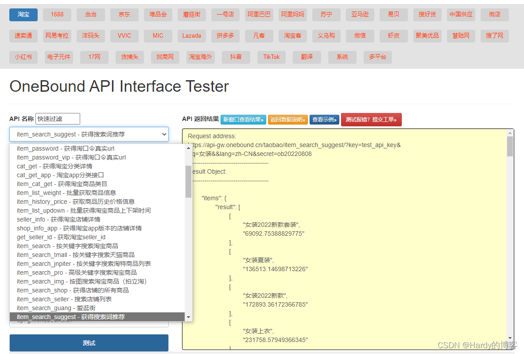Pick item_cat_get from the list
This screenshot has height=354, width=524.
coord(97,184)
